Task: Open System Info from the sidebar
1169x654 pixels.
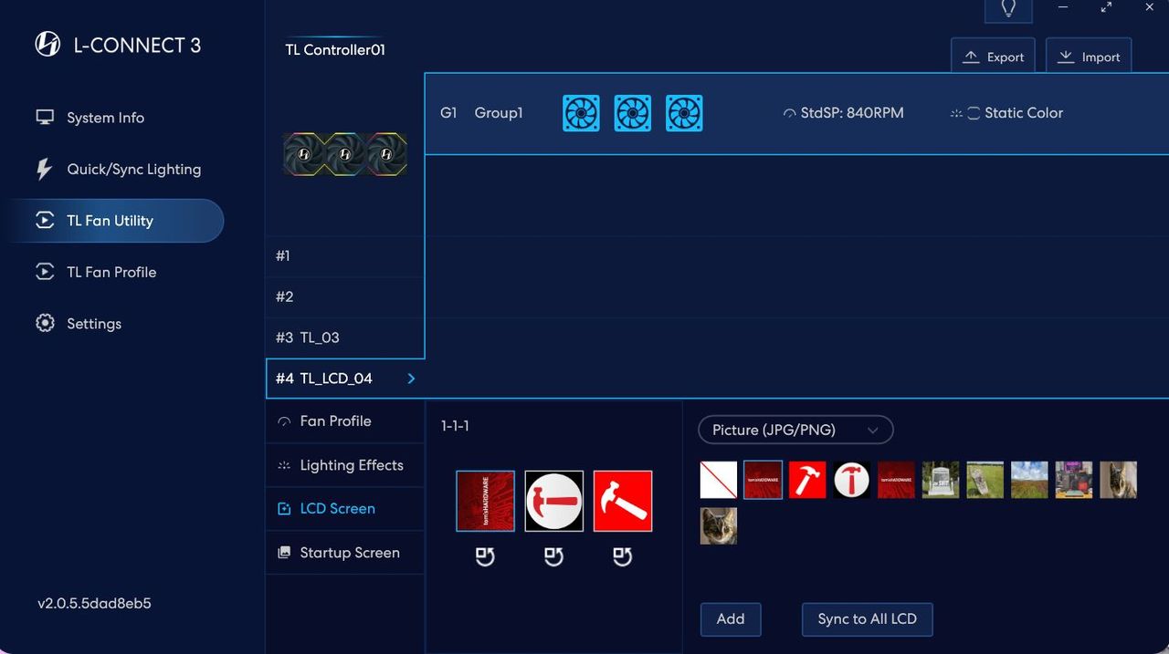Action: click(105, 118)
